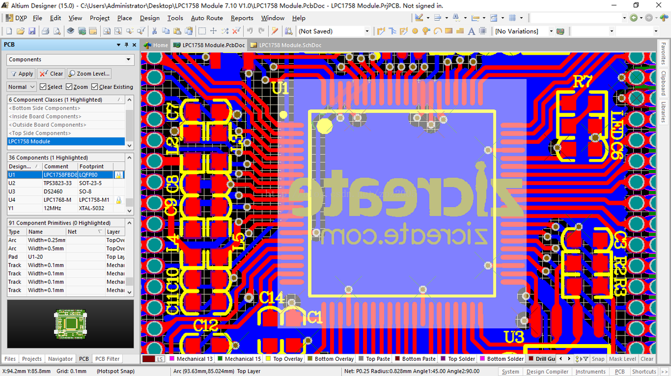Save the active PCB document

(32, 31)
